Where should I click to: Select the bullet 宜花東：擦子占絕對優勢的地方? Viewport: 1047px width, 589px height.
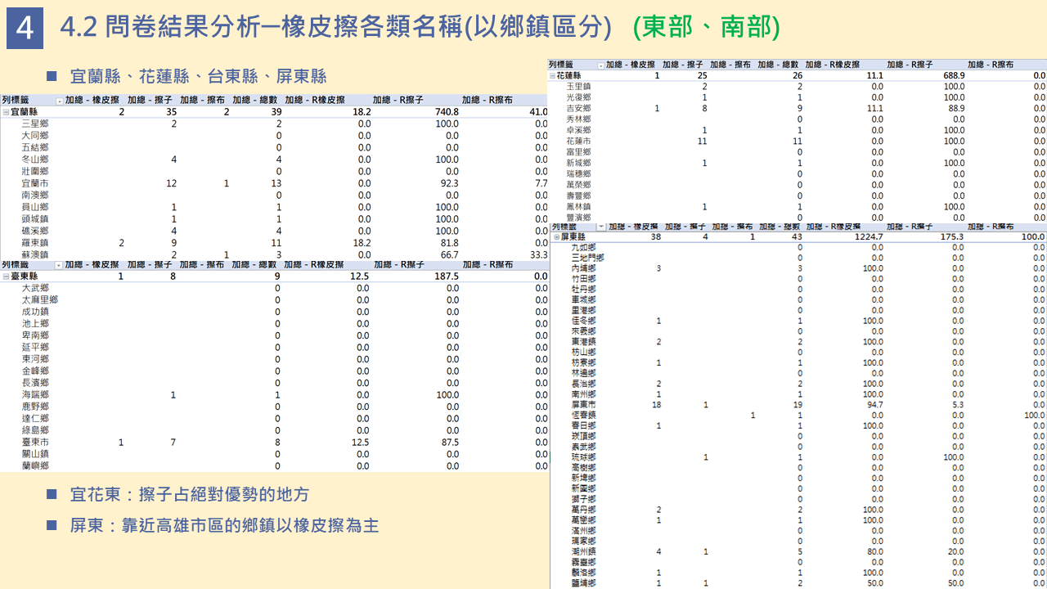190,495
